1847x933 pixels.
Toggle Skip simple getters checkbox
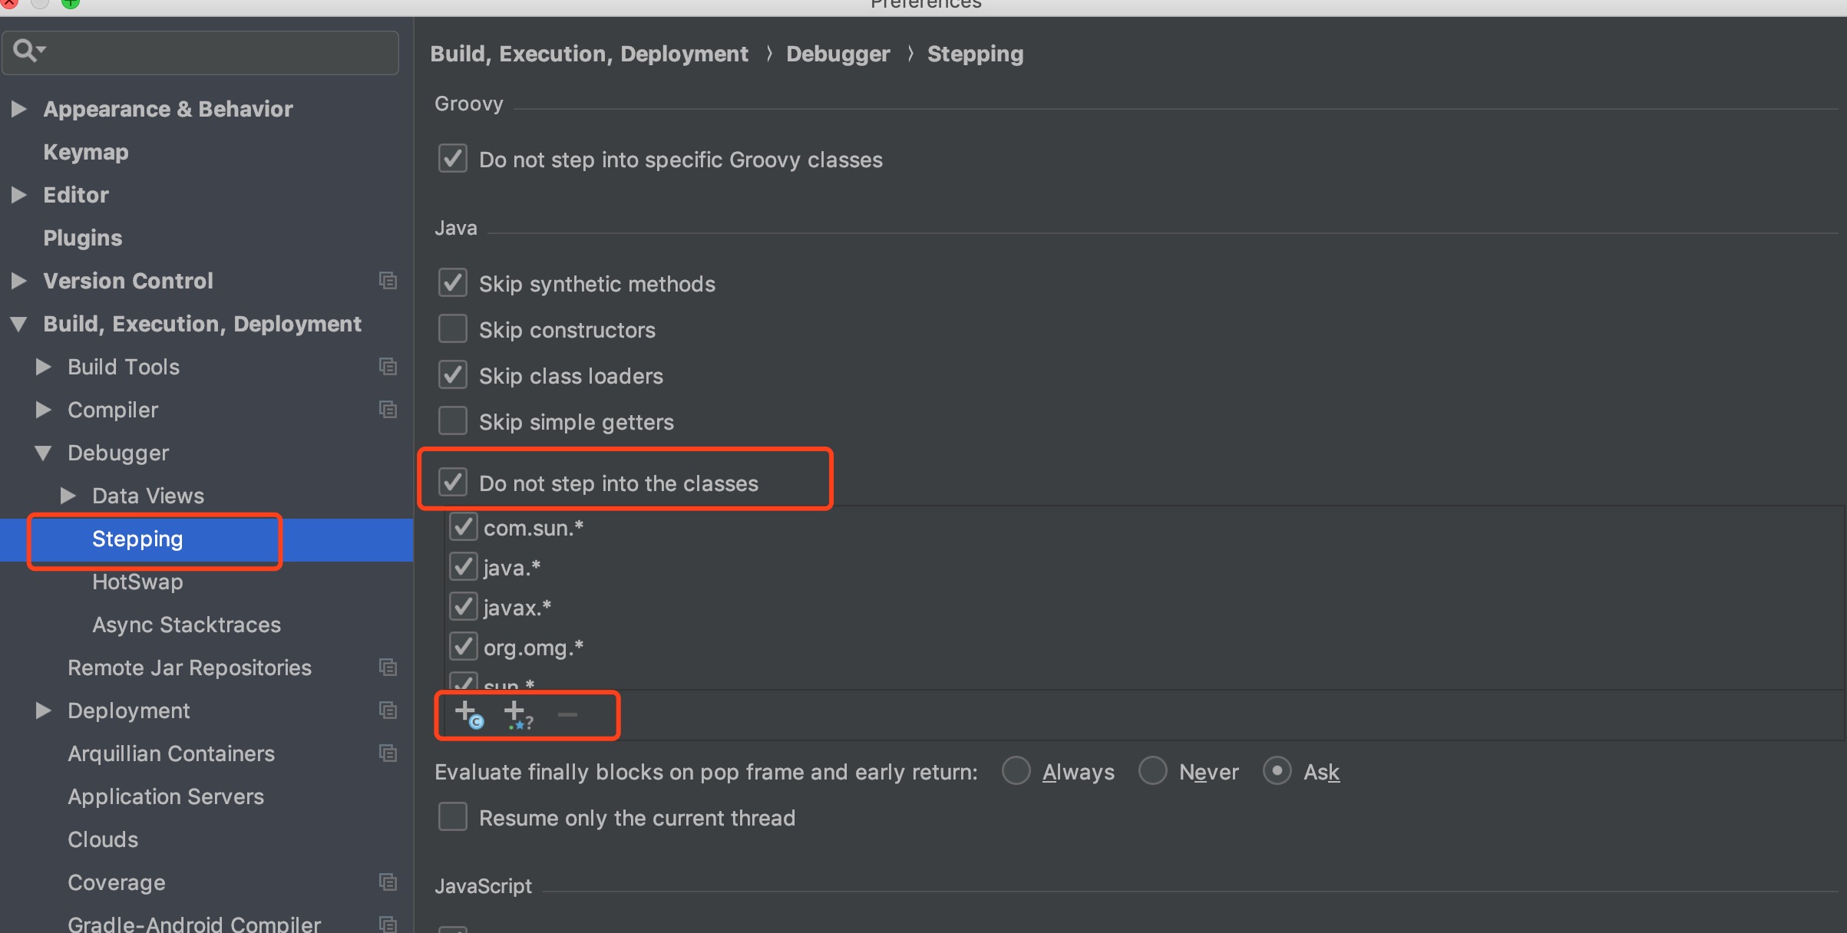453,421
